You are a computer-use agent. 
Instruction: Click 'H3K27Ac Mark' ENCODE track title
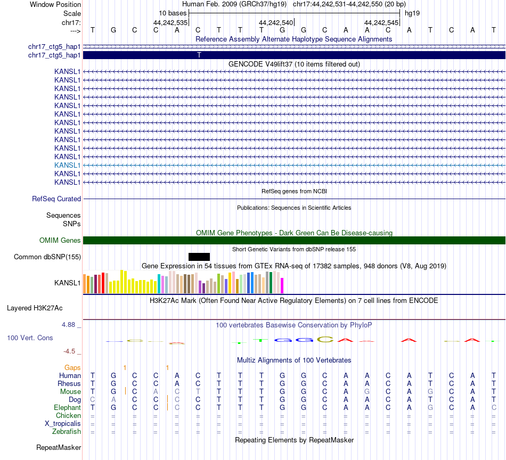(293, 301)
